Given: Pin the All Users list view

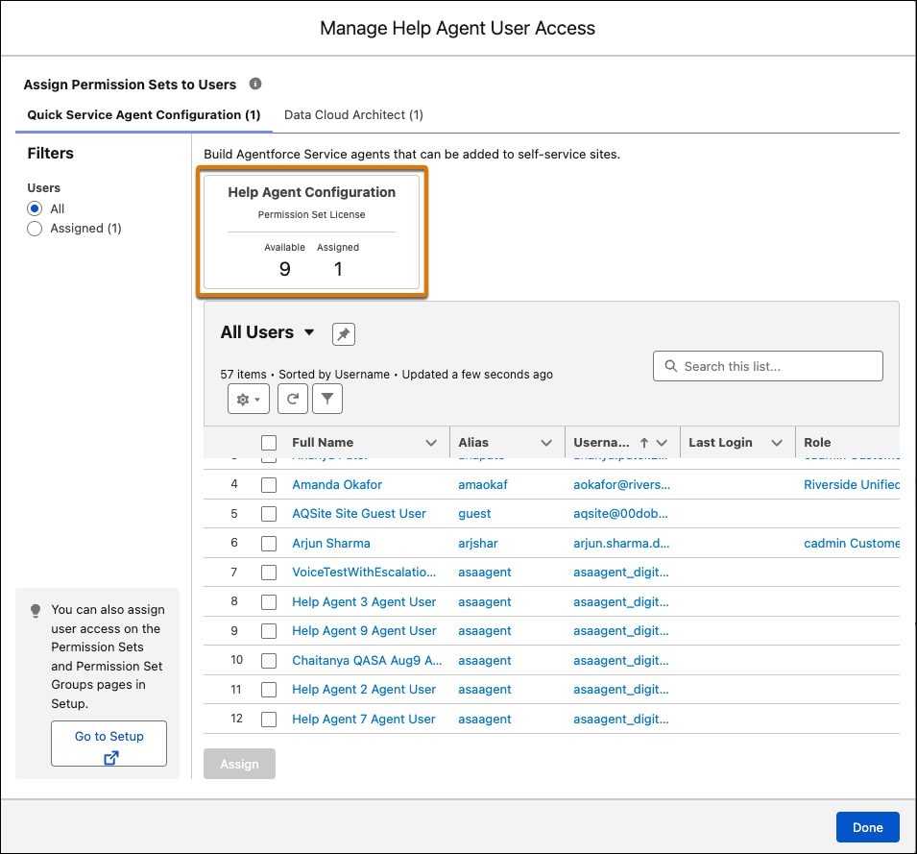Looking at the screenshot, I should pyautogui.click(x=344, y=334).
